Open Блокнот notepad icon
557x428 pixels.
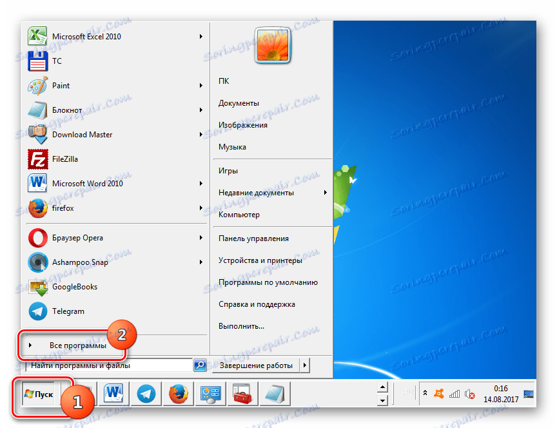coord(37,110)
